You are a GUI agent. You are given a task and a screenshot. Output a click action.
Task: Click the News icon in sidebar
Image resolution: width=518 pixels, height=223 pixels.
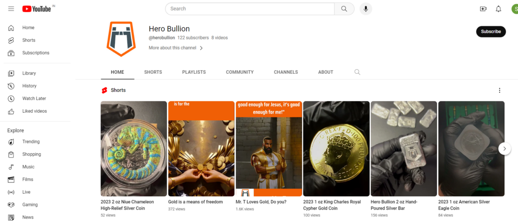pyautogui.click(x=11, y=217)
